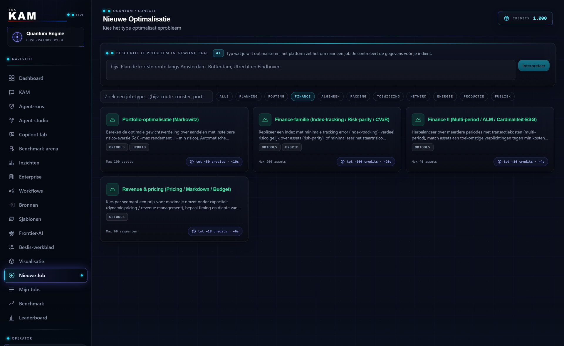Open the Dashboard grid icon
Viewport: 564px width, 346px height.
pyautogui.click(x=11, y=78)
